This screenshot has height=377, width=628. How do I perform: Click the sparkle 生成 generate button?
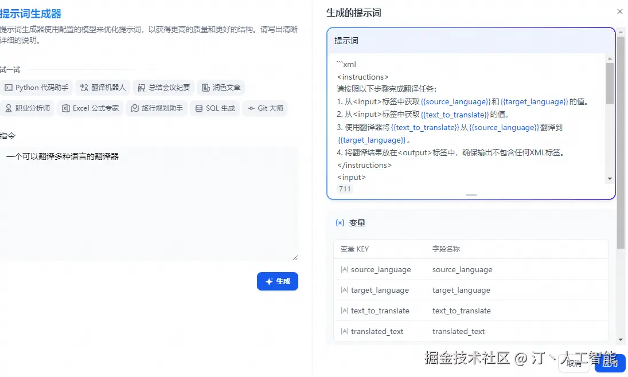(278, 281)
